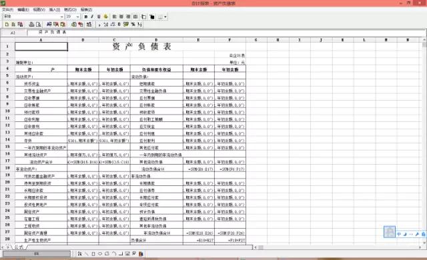Image resolution: width=427 pixels, height=260 pixels.
Task: Toggle italic formatting in the toolbar
Action: tap(92, 17)
